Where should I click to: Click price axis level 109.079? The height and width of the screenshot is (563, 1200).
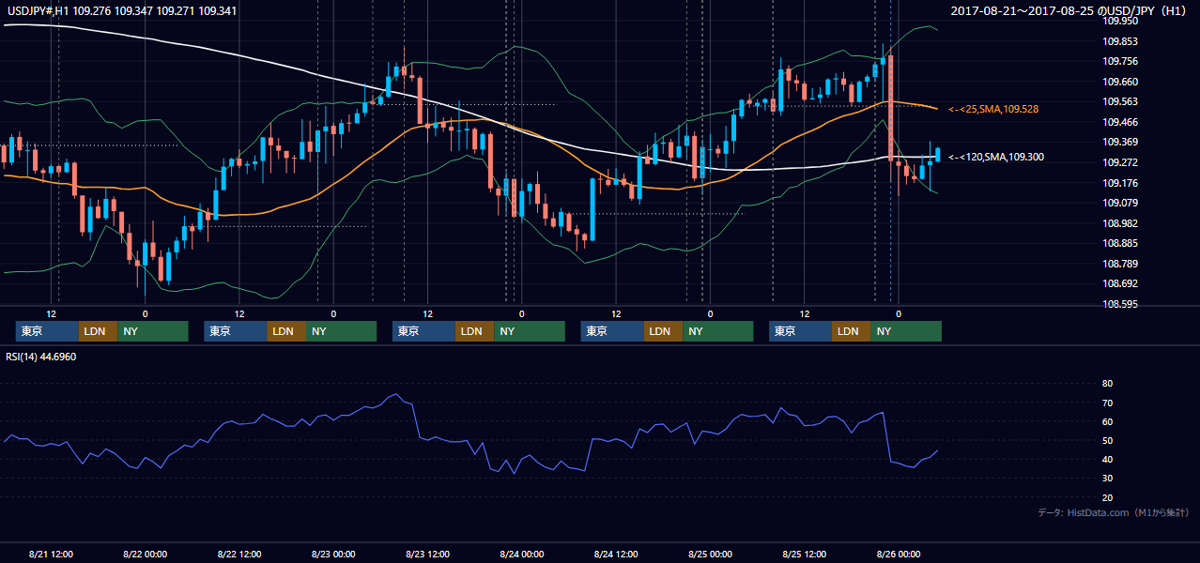point(1120,203)
